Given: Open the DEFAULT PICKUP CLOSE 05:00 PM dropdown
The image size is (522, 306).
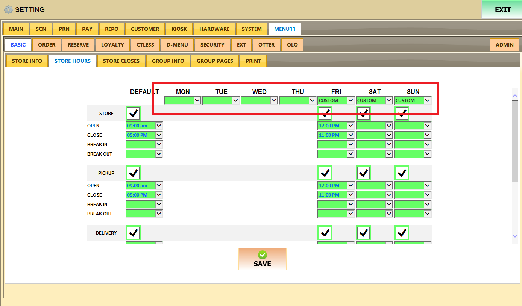Looking at the screenshot, I should pos(144,195).
